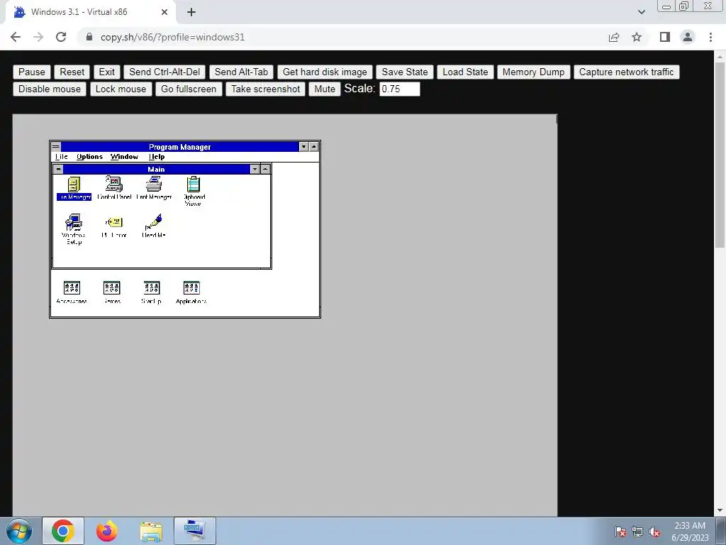Open the Chrome profile avatar
The height and width of the screenshot is (545, 726).
(688, 37)
